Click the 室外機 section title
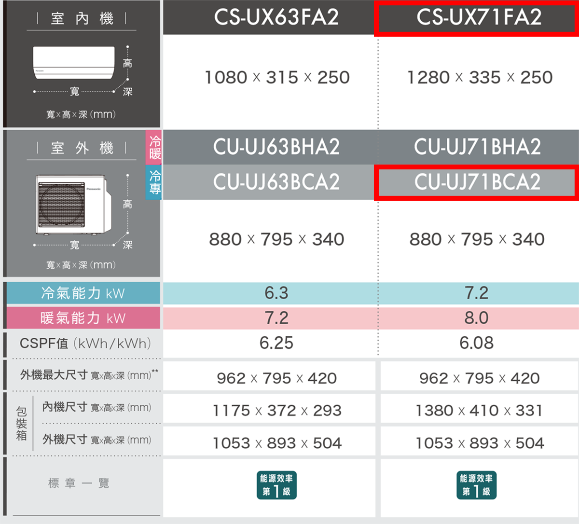 pyautogui.click(x=82, y=148)
